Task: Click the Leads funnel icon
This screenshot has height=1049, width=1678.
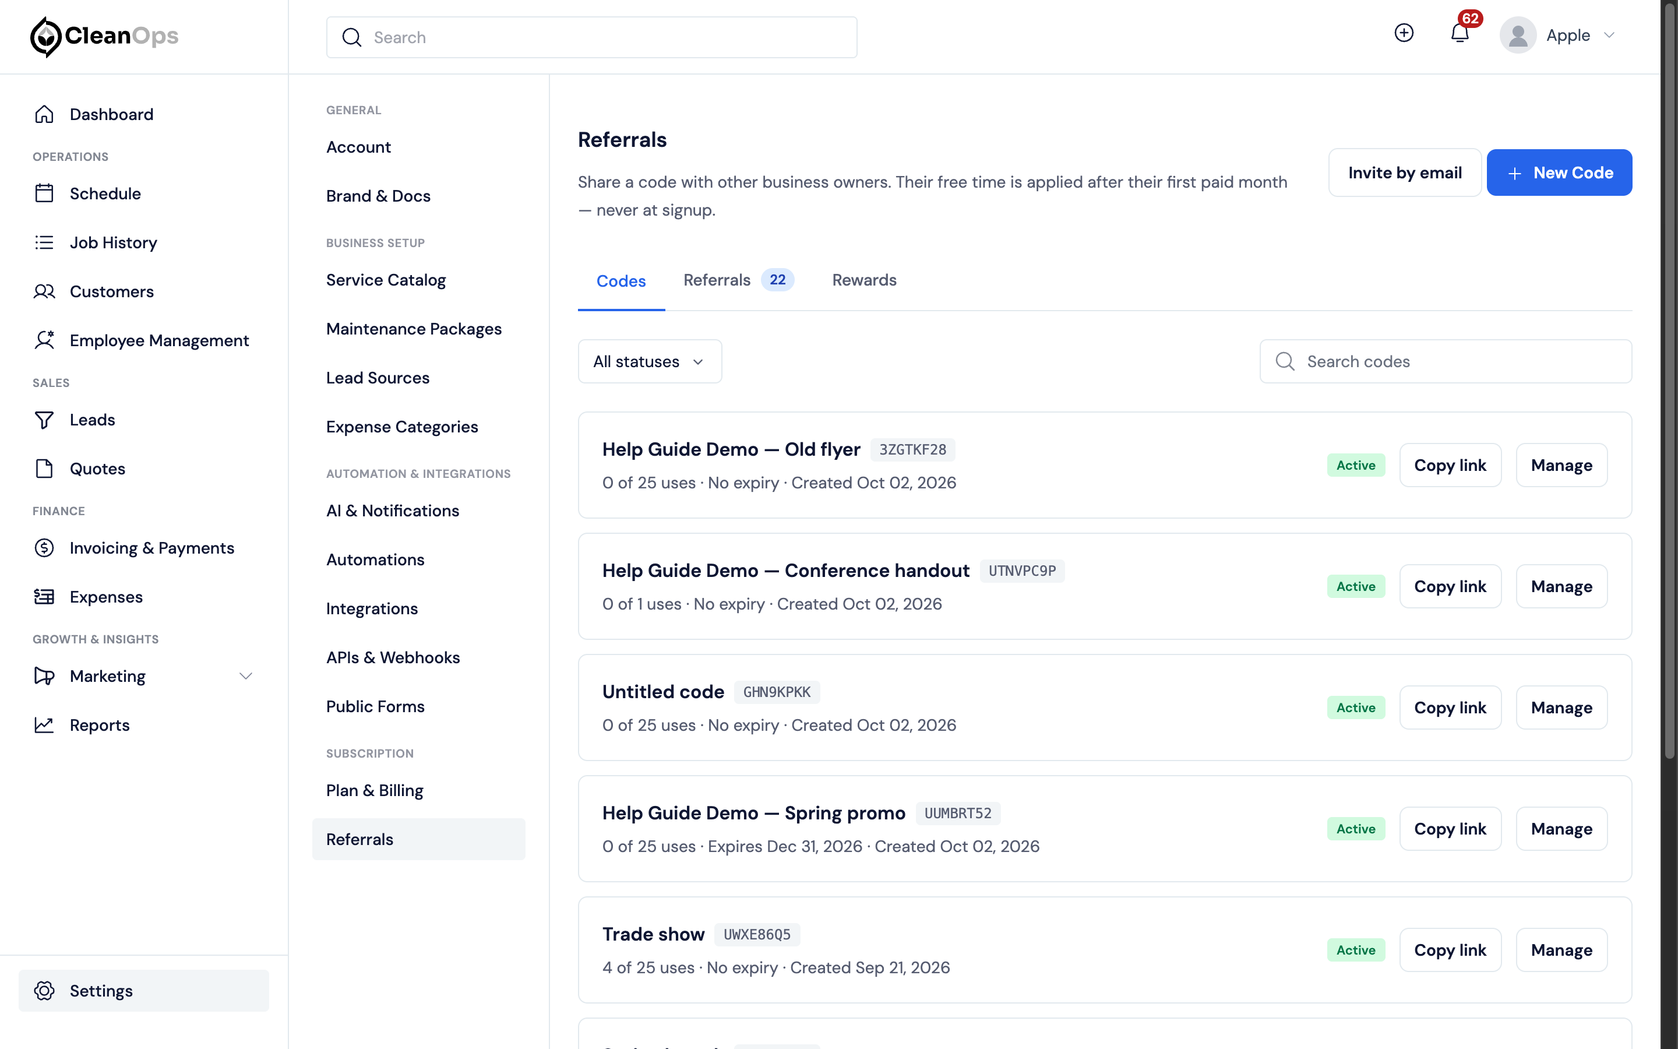Action: pos(44,420)
